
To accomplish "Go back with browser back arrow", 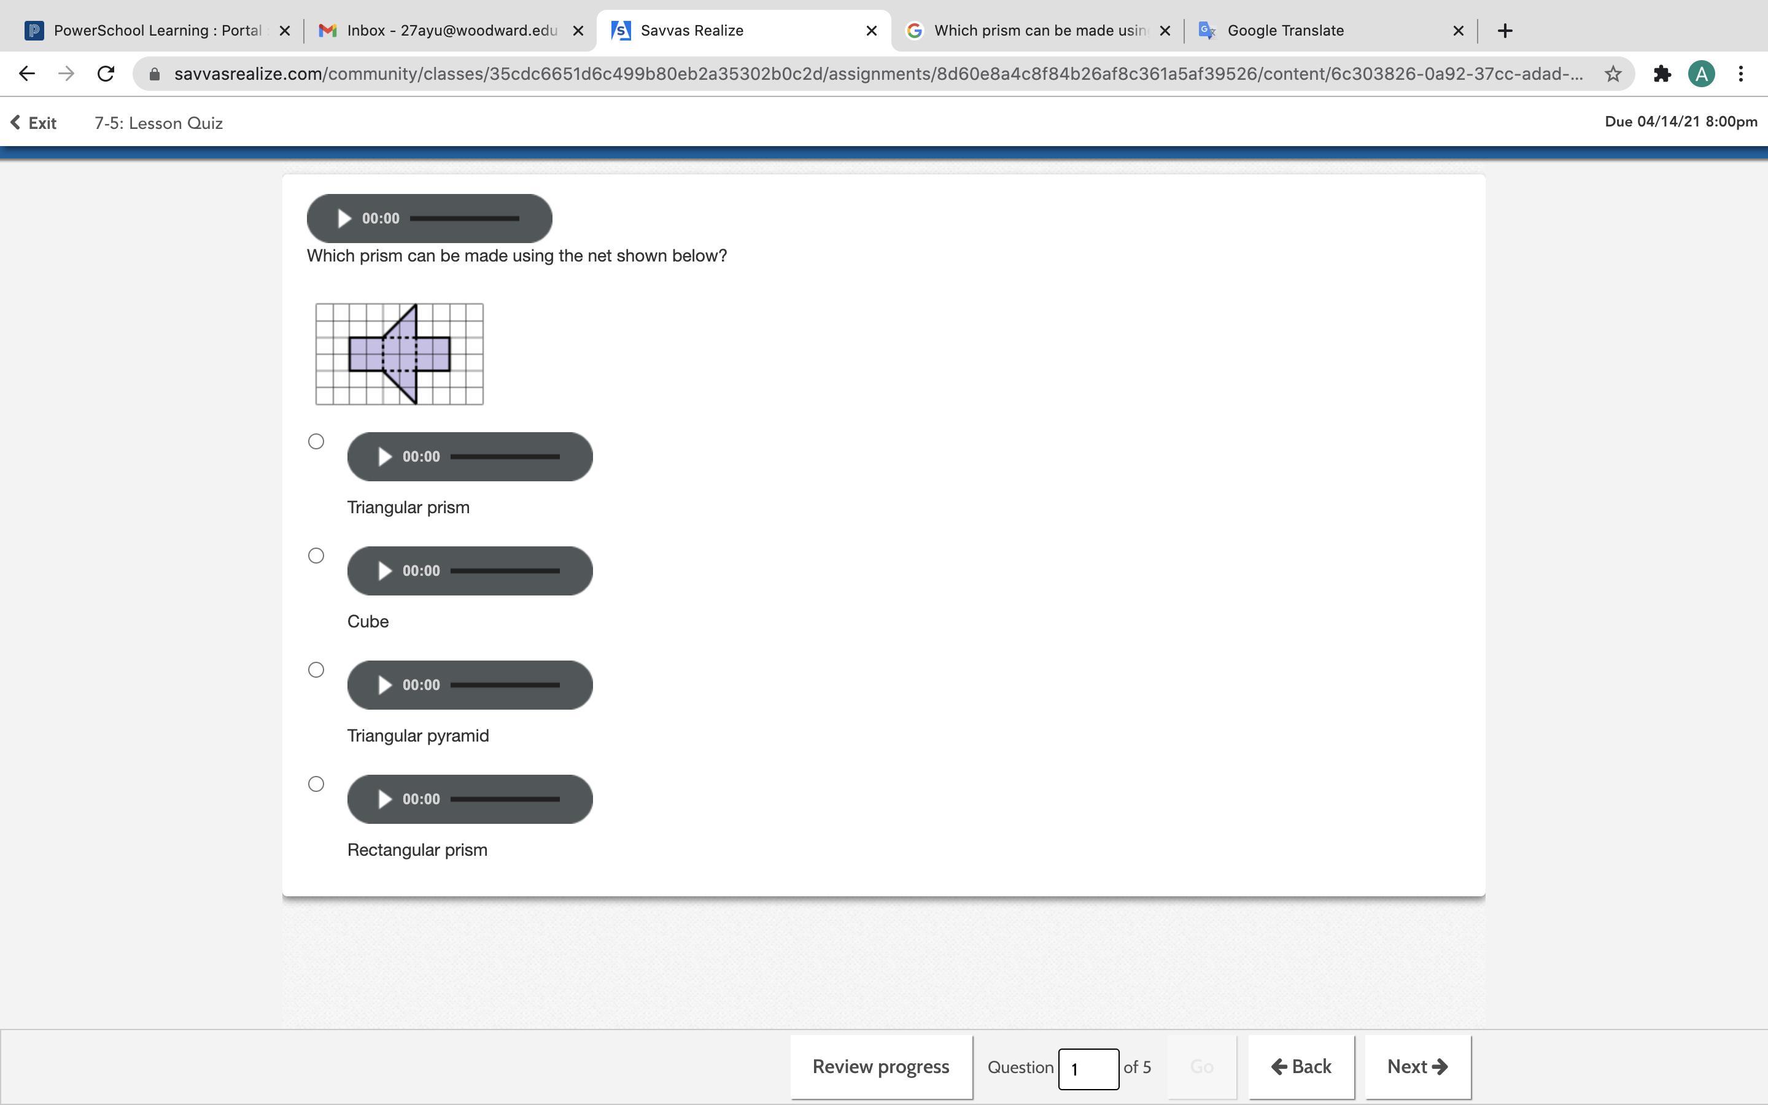I will [27, 74].
